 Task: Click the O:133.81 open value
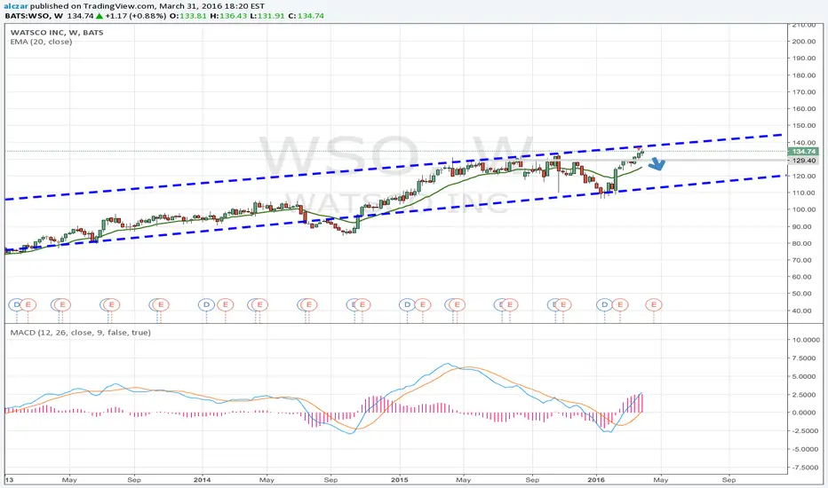(x=188, y=16)
